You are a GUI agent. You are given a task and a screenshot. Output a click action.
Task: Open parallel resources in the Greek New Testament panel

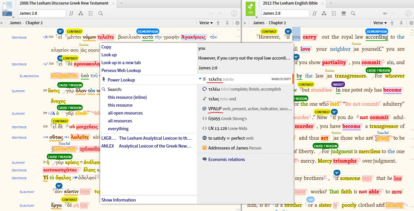(71, 13)
